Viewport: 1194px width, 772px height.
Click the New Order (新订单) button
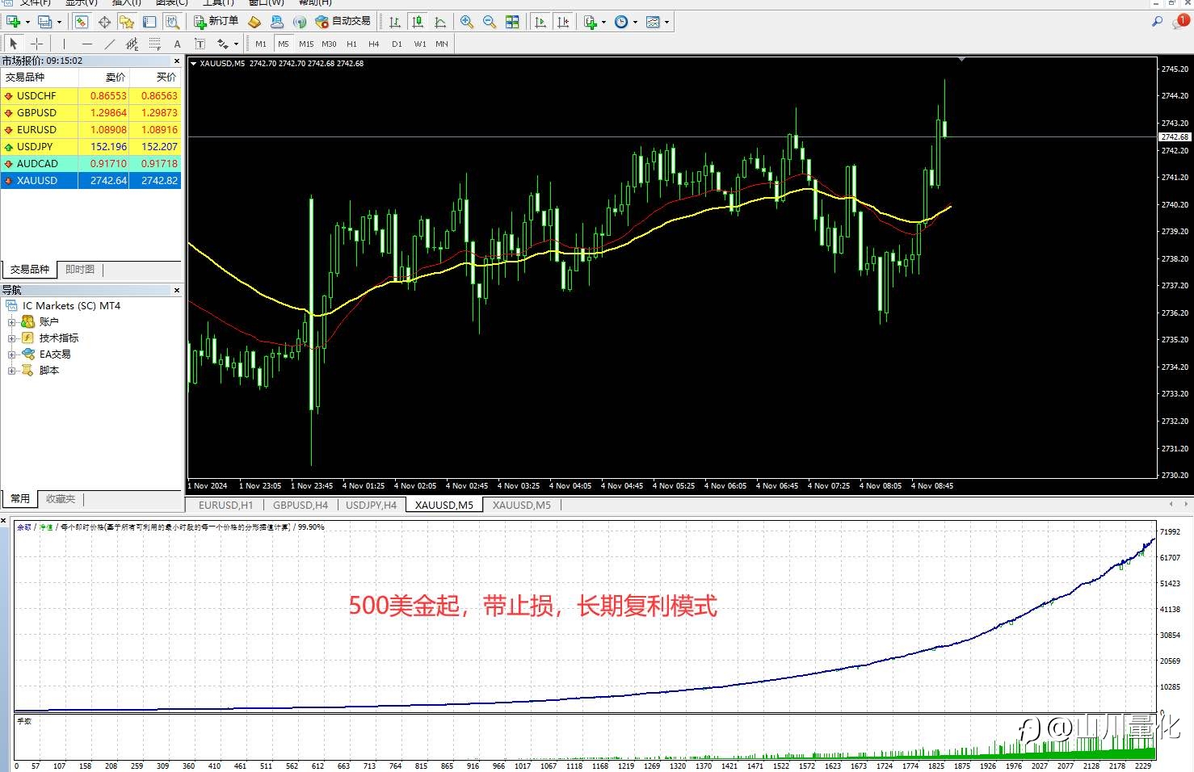216,22
